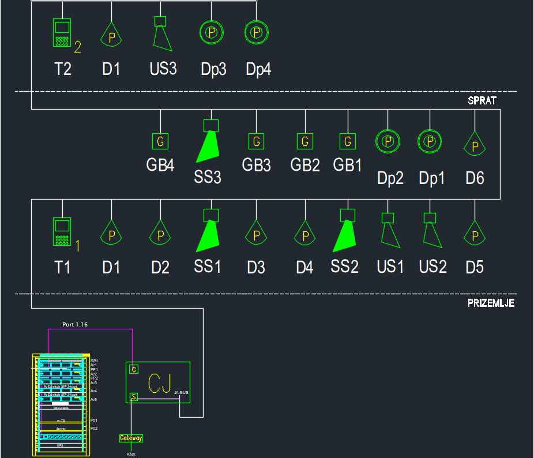This screenshot has width=534, height=458.
Task: Click the GB4 glass-break sensor box
Action: coord(160,141)
